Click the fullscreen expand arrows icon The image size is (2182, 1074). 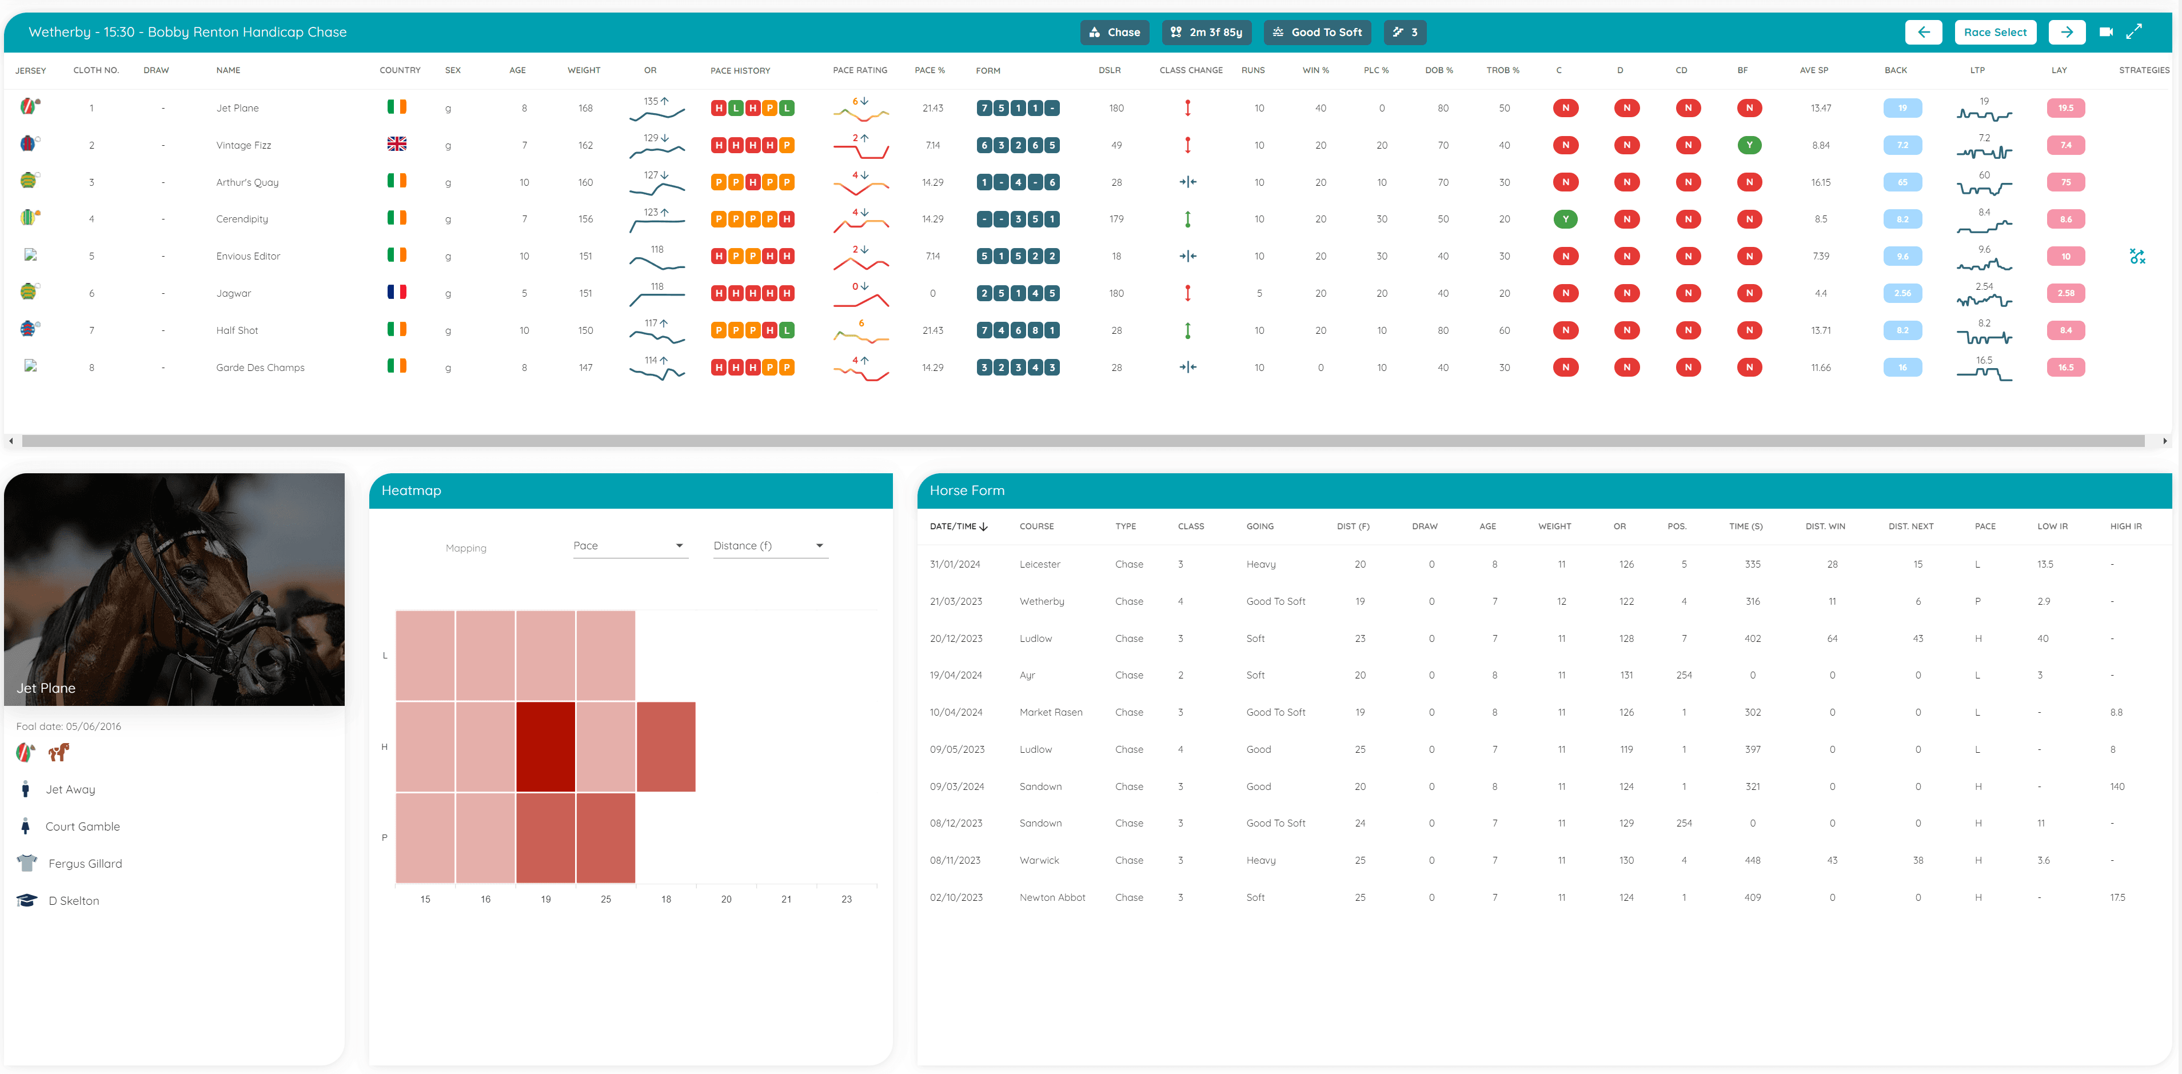pyautogui.click(x=2134, y=31)
